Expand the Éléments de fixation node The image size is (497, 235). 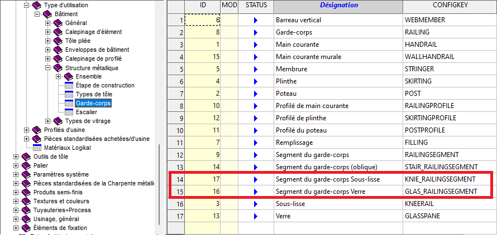click(16, 228)
